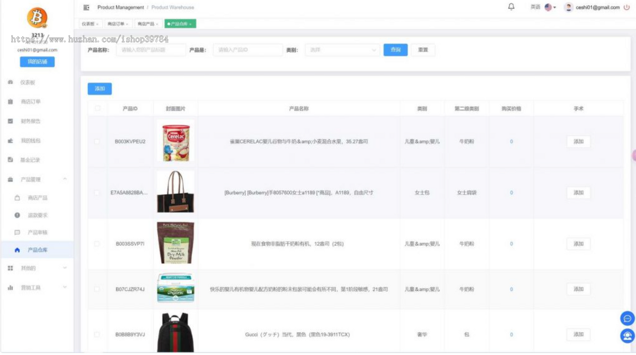Check the E7A5A8828BA row checkbox
Viewport: 636px width, 355px height.
coord(97,193)
